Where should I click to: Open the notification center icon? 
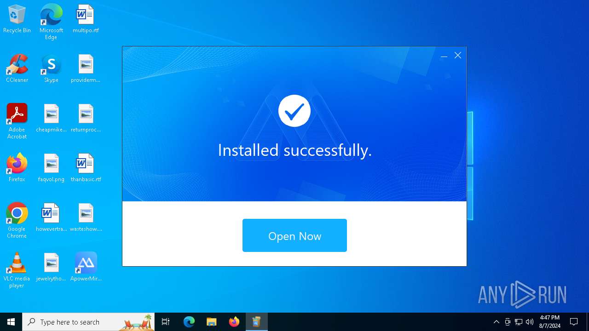coord(574,322)
